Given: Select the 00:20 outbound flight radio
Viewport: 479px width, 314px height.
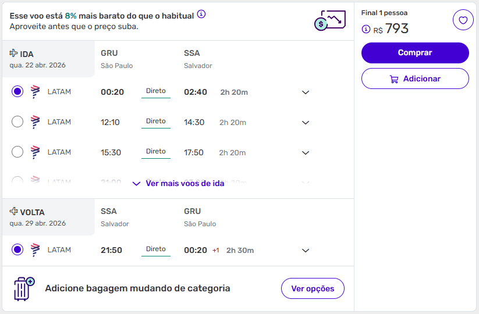Looking at the screenshot, I should (x=17, y=91).
